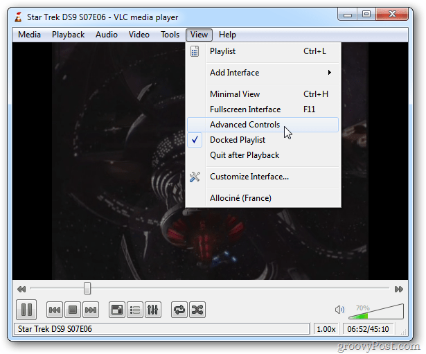Select Fullscreen Interface option
This screenshot has height=354, width=426.
point(263,109)
